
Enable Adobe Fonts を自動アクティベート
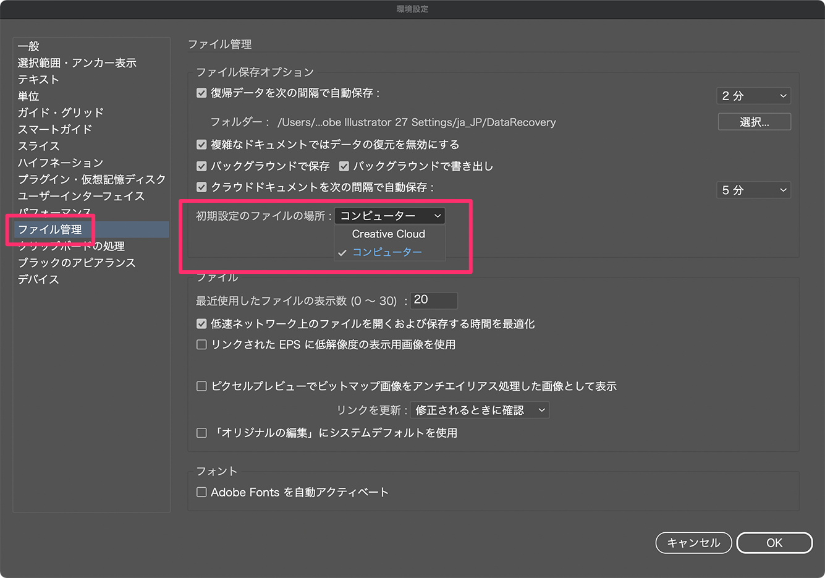point(201,492)
